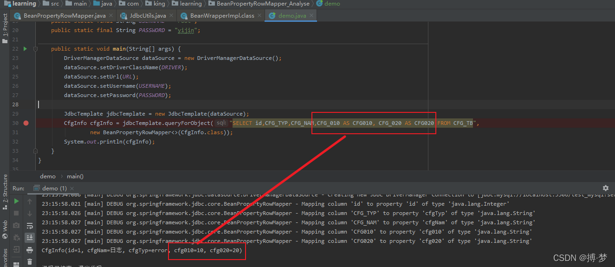
Task: Place cursor on the PASSWORD constant declaration
Action: [125, 30]
